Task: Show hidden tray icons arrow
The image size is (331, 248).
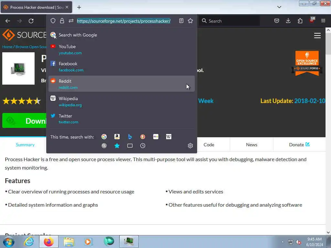Action: coord(283,242)
